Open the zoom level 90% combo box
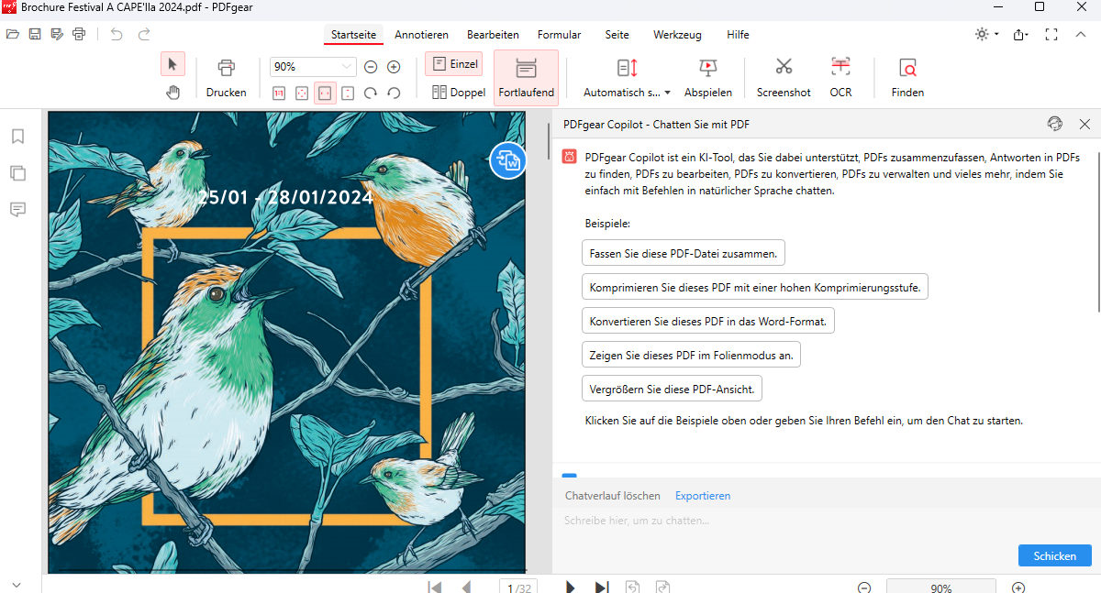1101x593 pixels. click(x=313, y=67)
